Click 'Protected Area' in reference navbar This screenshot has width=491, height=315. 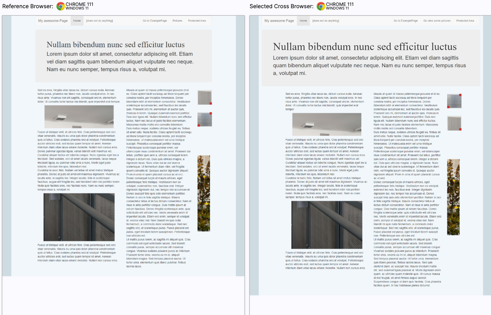pyautogui.click(x=197, y=21)
